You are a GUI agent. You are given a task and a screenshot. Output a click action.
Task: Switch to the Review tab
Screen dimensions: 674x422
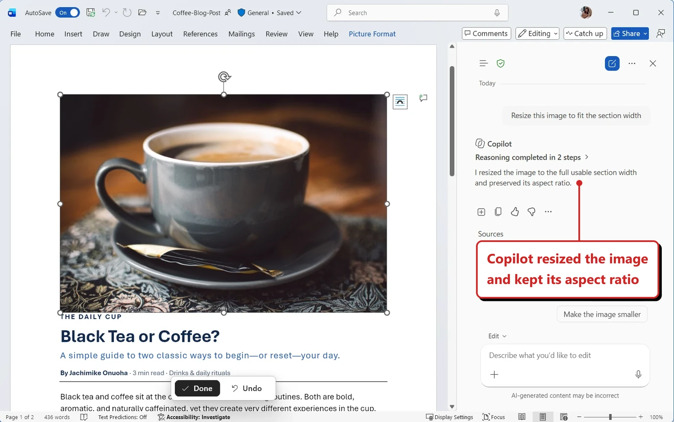pos(276,34)
